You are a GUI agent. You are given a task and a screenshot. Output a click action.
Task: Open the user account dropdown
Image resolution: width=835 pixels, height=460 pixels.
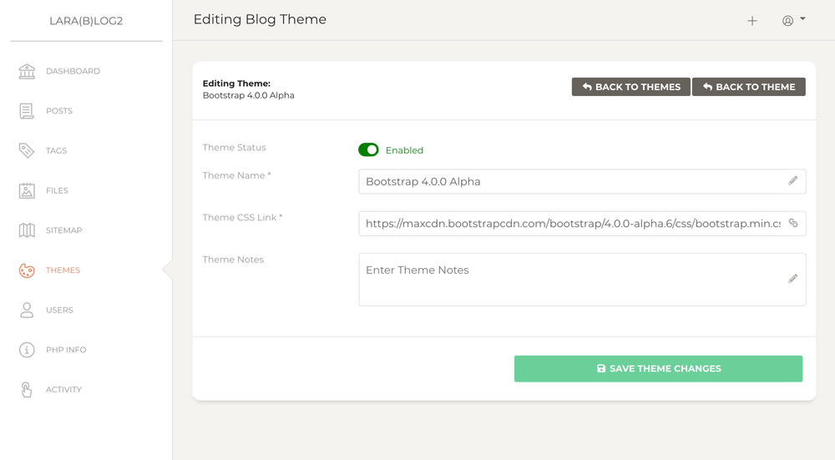coord(793,21)
